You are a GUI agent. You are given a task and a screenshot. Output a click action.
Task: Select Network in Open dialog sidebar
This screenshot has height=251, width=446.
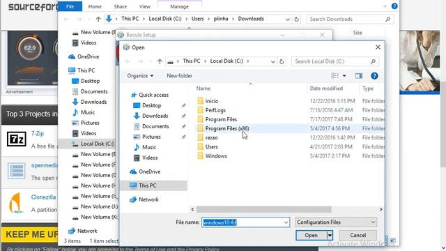tap(148, 199)
